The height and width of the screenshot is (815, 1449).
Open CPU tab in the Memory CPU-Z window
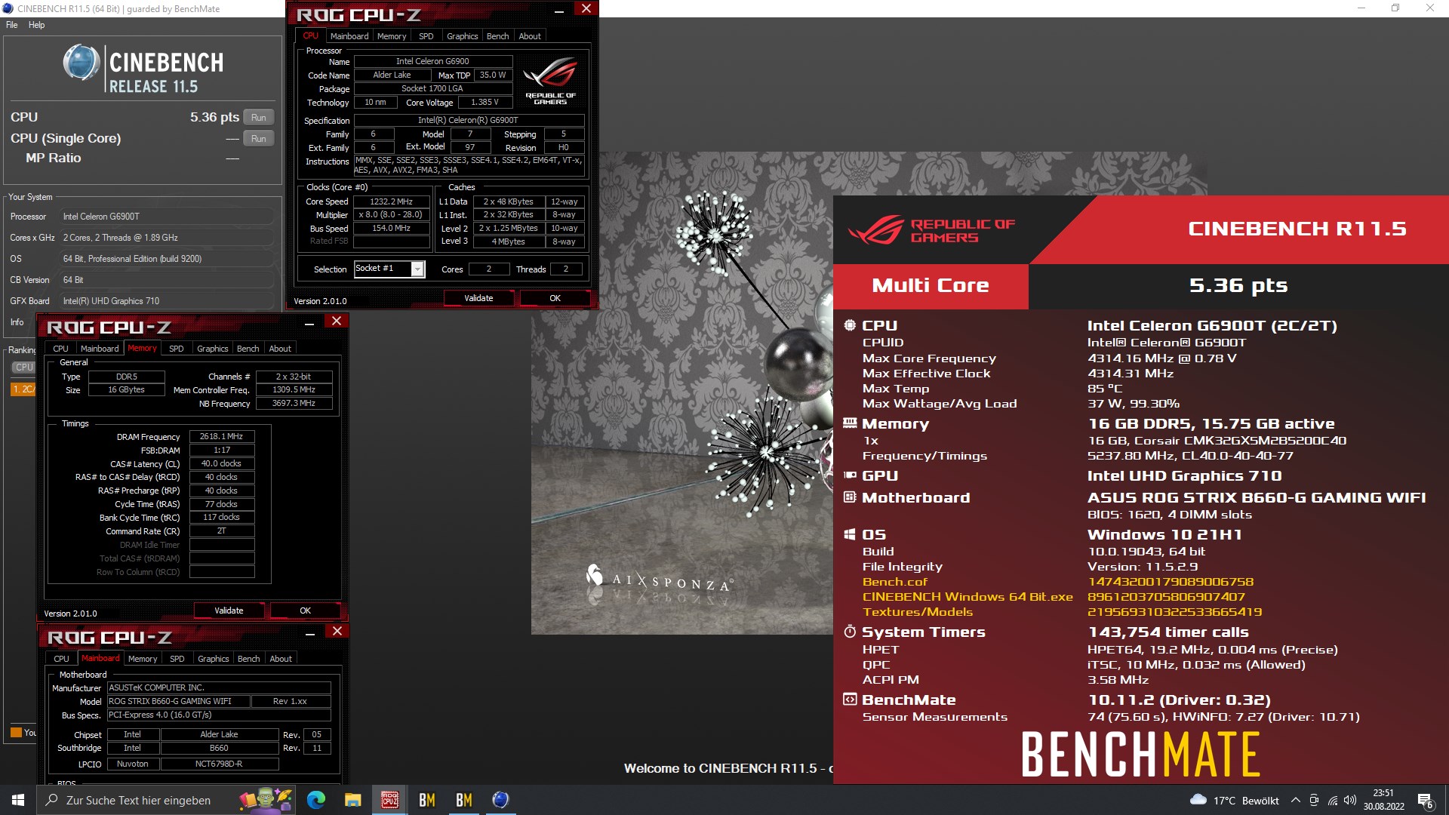coord(60,349)
